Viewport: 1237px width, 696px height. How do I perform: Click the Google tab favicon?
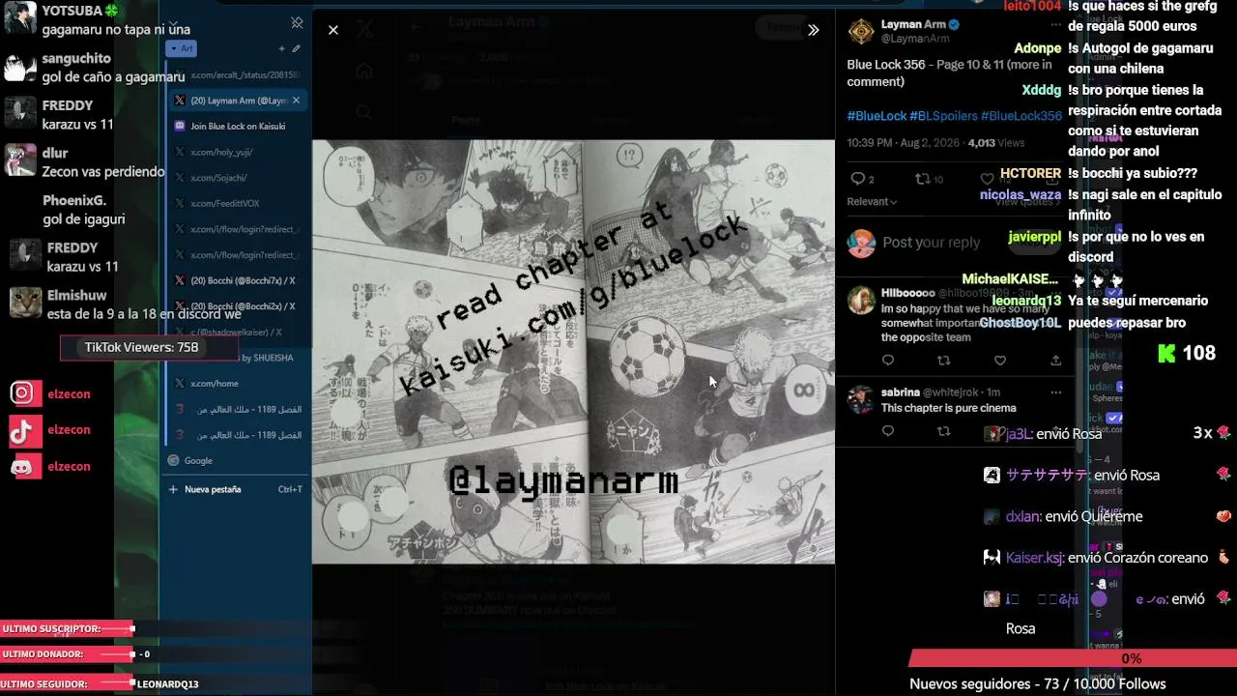174,461
